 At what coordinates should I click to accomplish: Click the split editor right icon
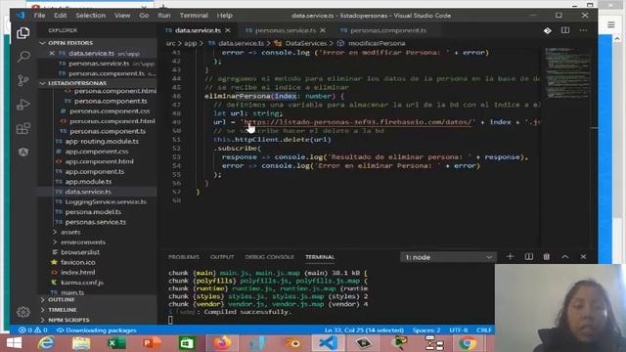click(565, 30)
